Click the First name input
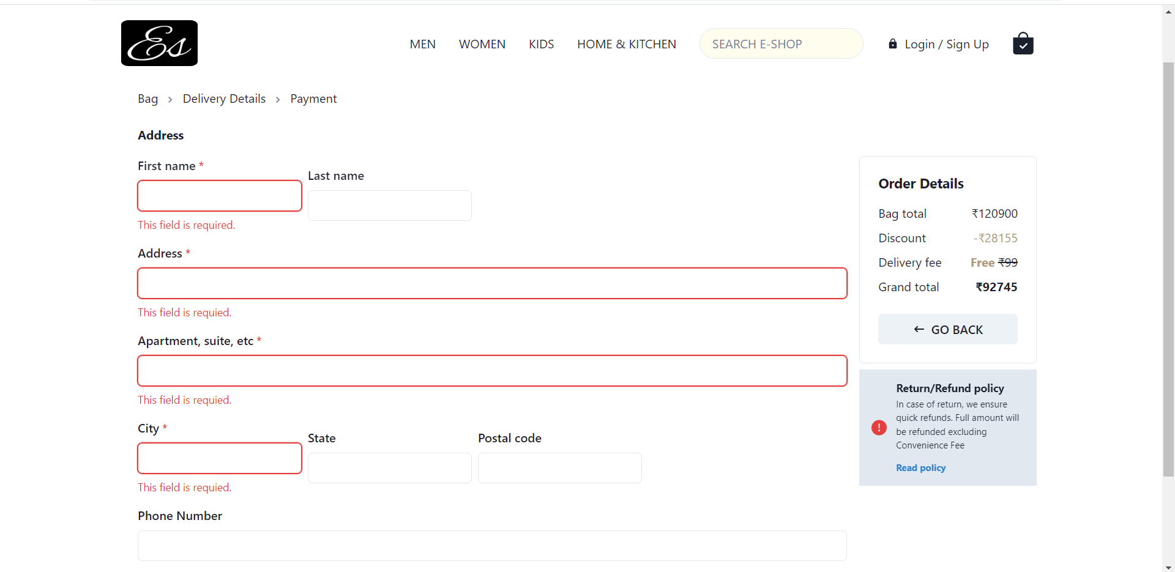Image resolution: width=1175 pixels, height=572 pixels. coord(220,196)
